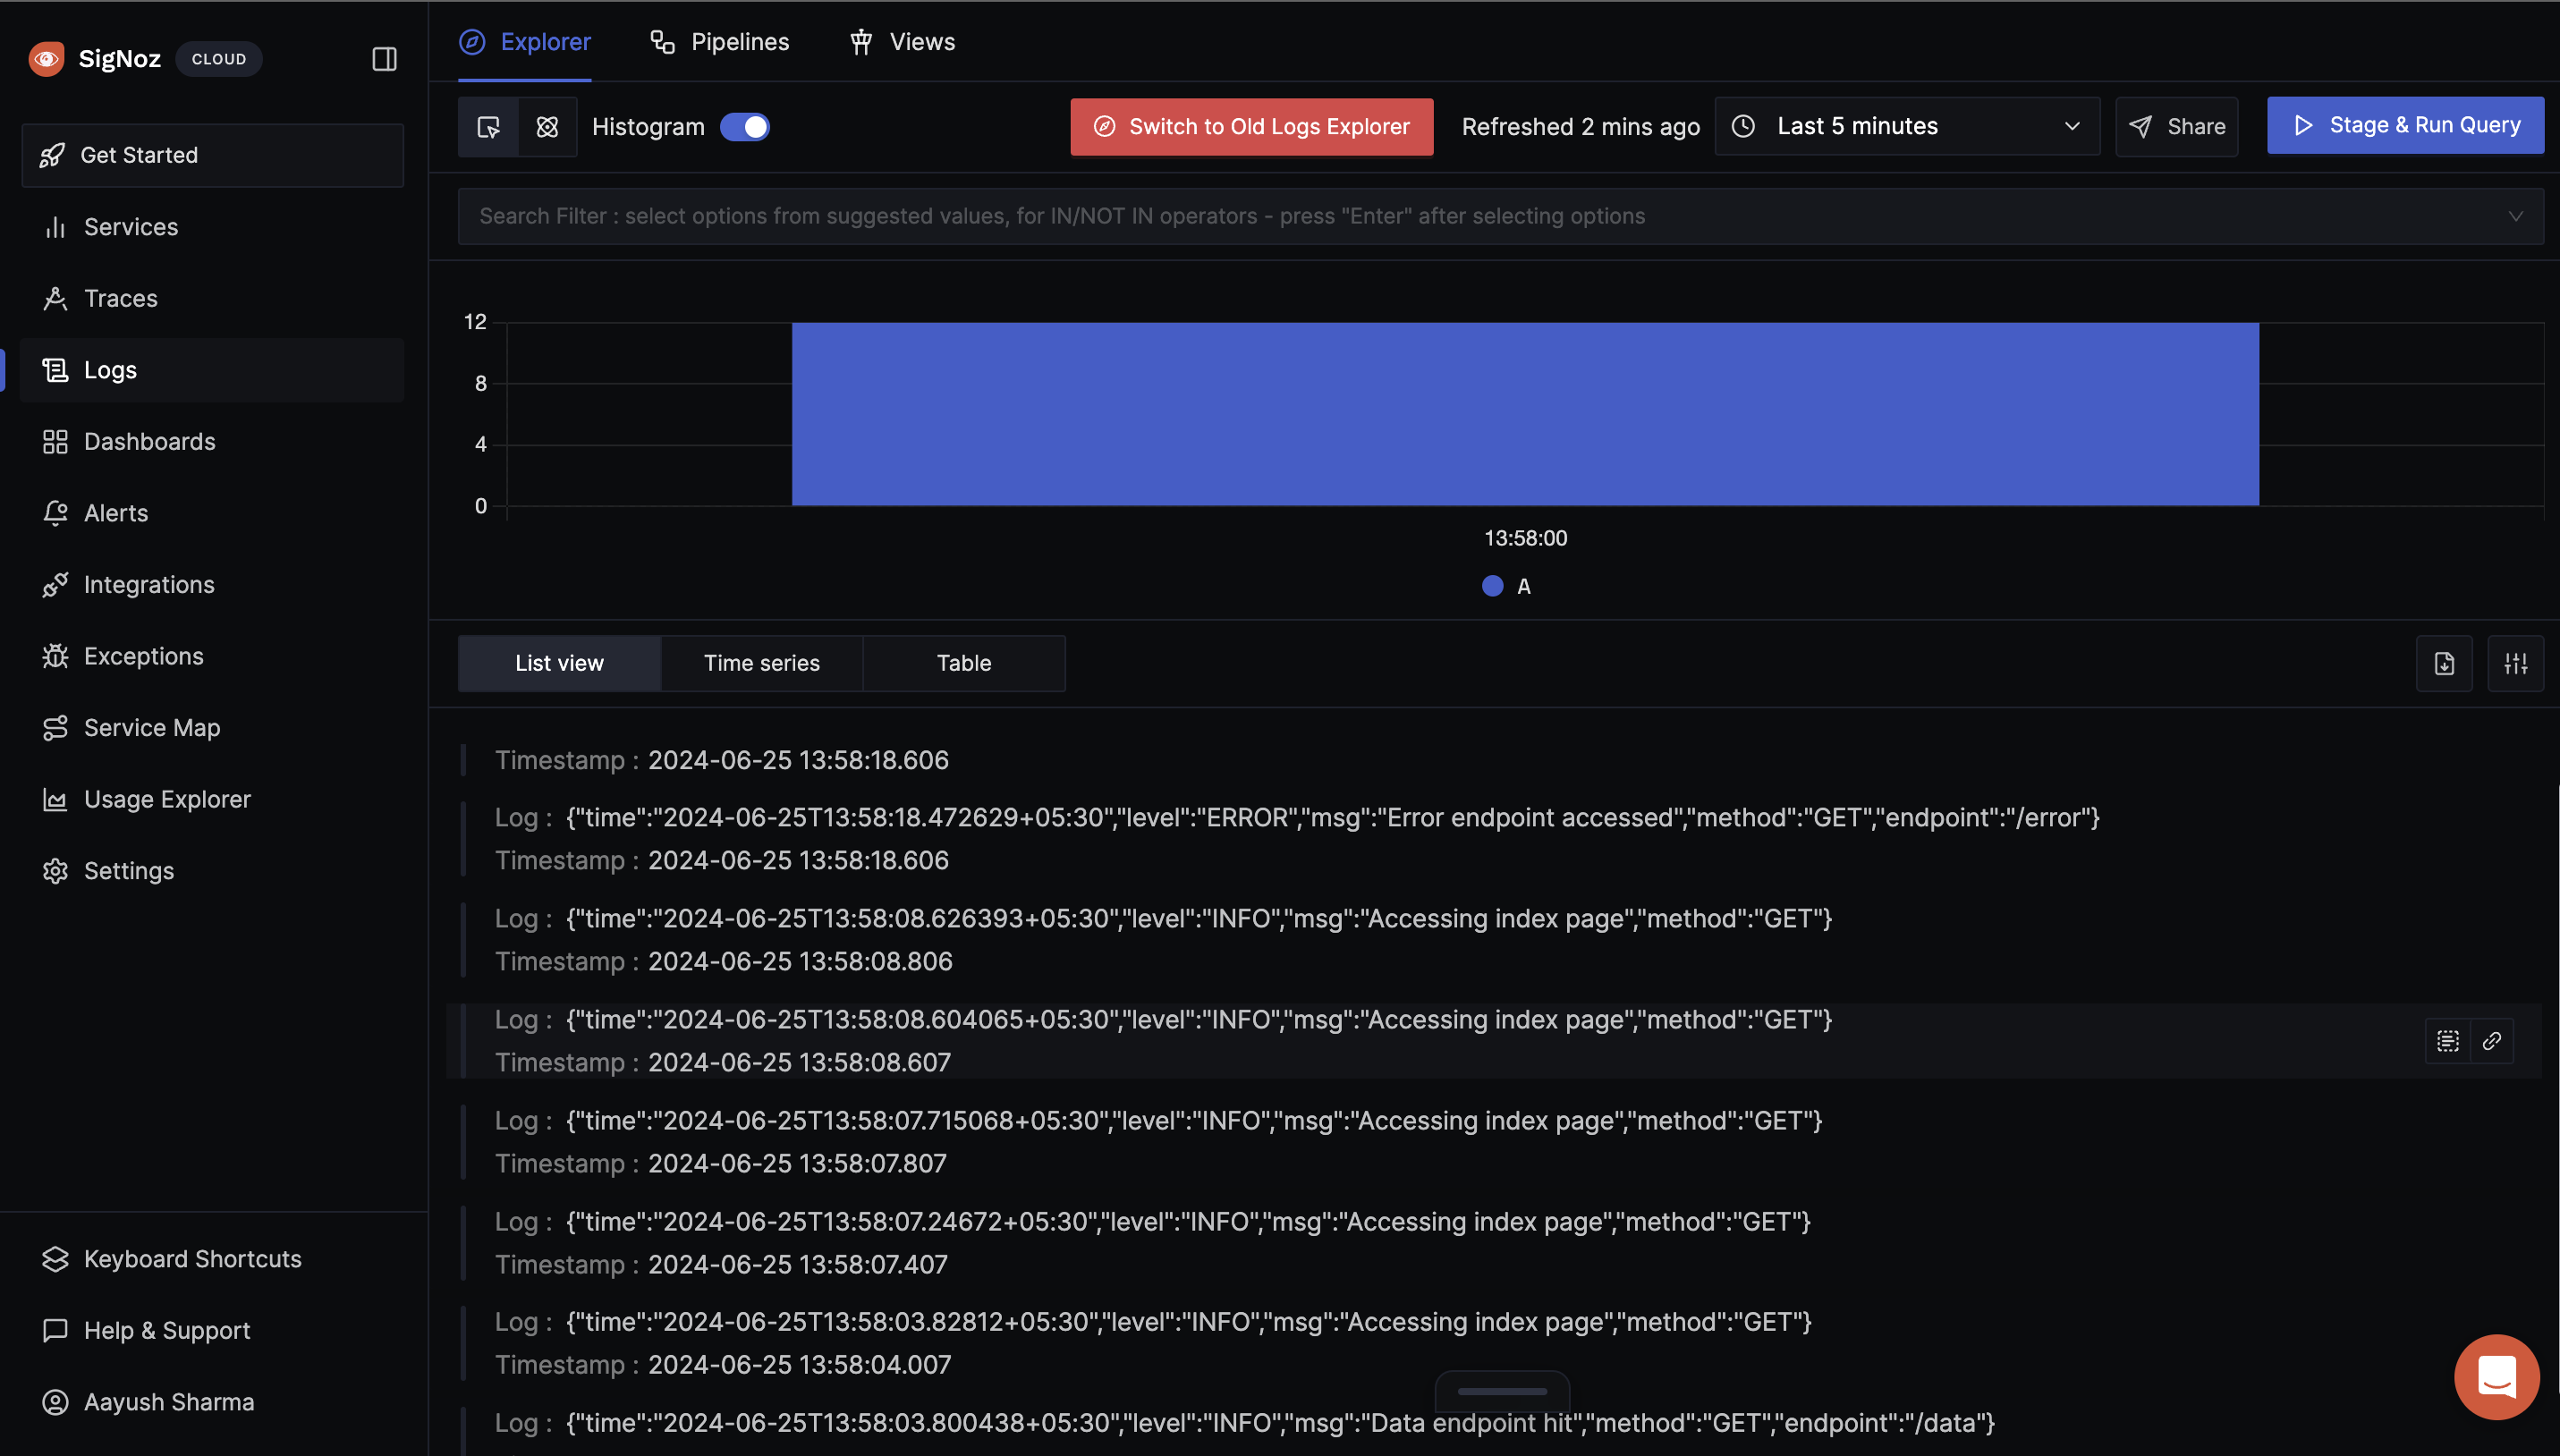
Task: Select the Time series tab
Action: (x=761, y=663)
